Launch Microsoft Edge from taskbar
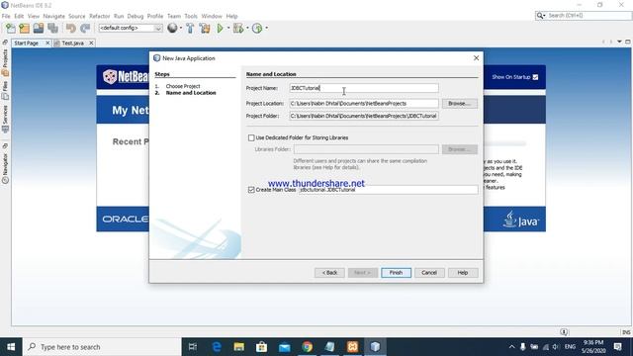Image resolution: width=633 pixels, height=356 pixels. (217, 347)
